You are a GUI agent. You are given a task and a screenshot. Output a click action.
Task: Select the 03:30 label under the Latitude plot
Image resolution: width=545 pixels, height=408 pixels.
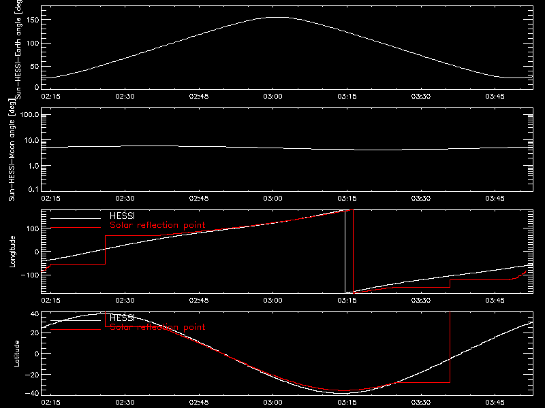(421, 402)
